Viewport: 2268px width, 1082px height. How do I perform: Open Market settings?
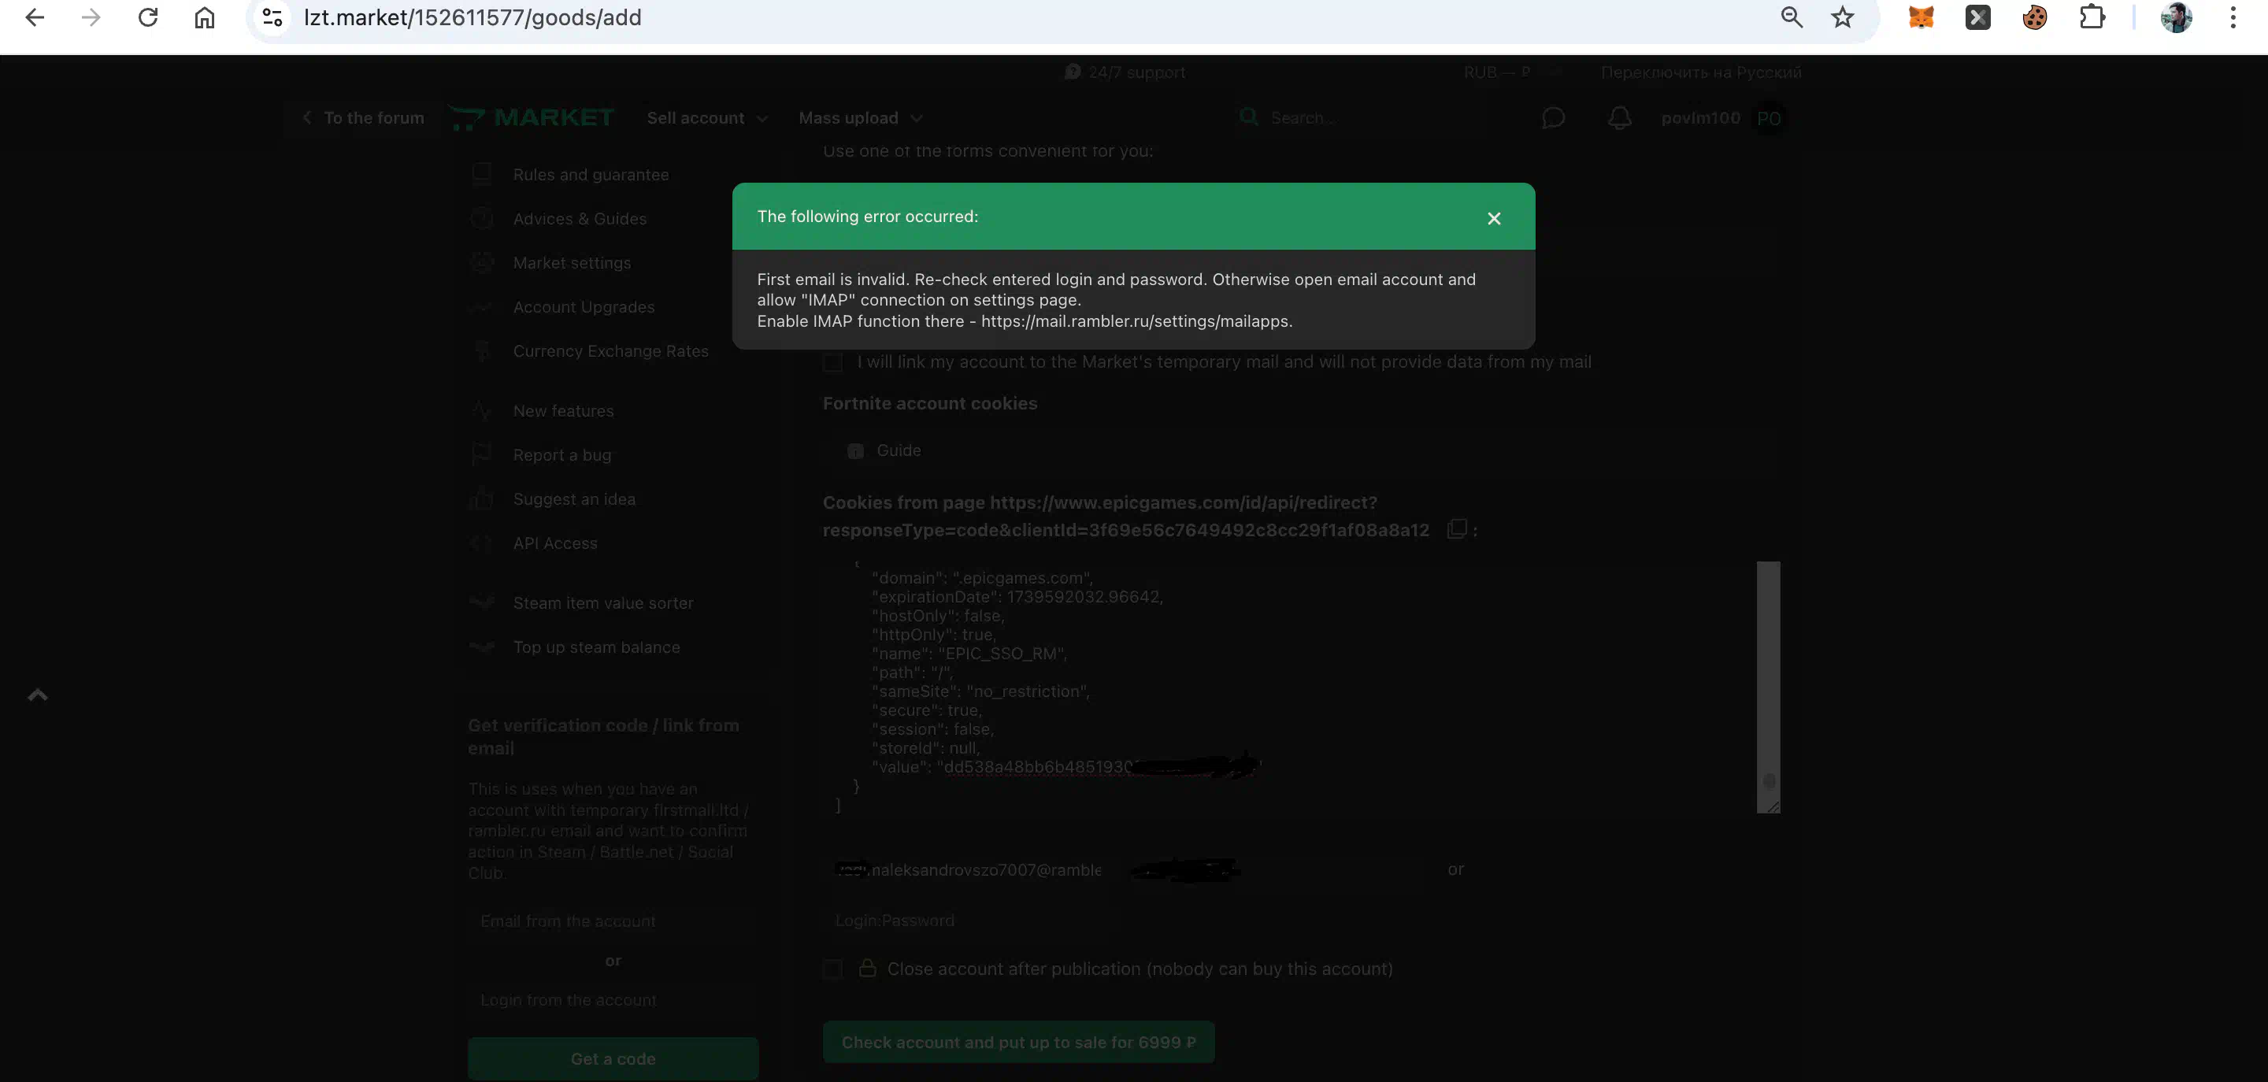pos(573,262)
